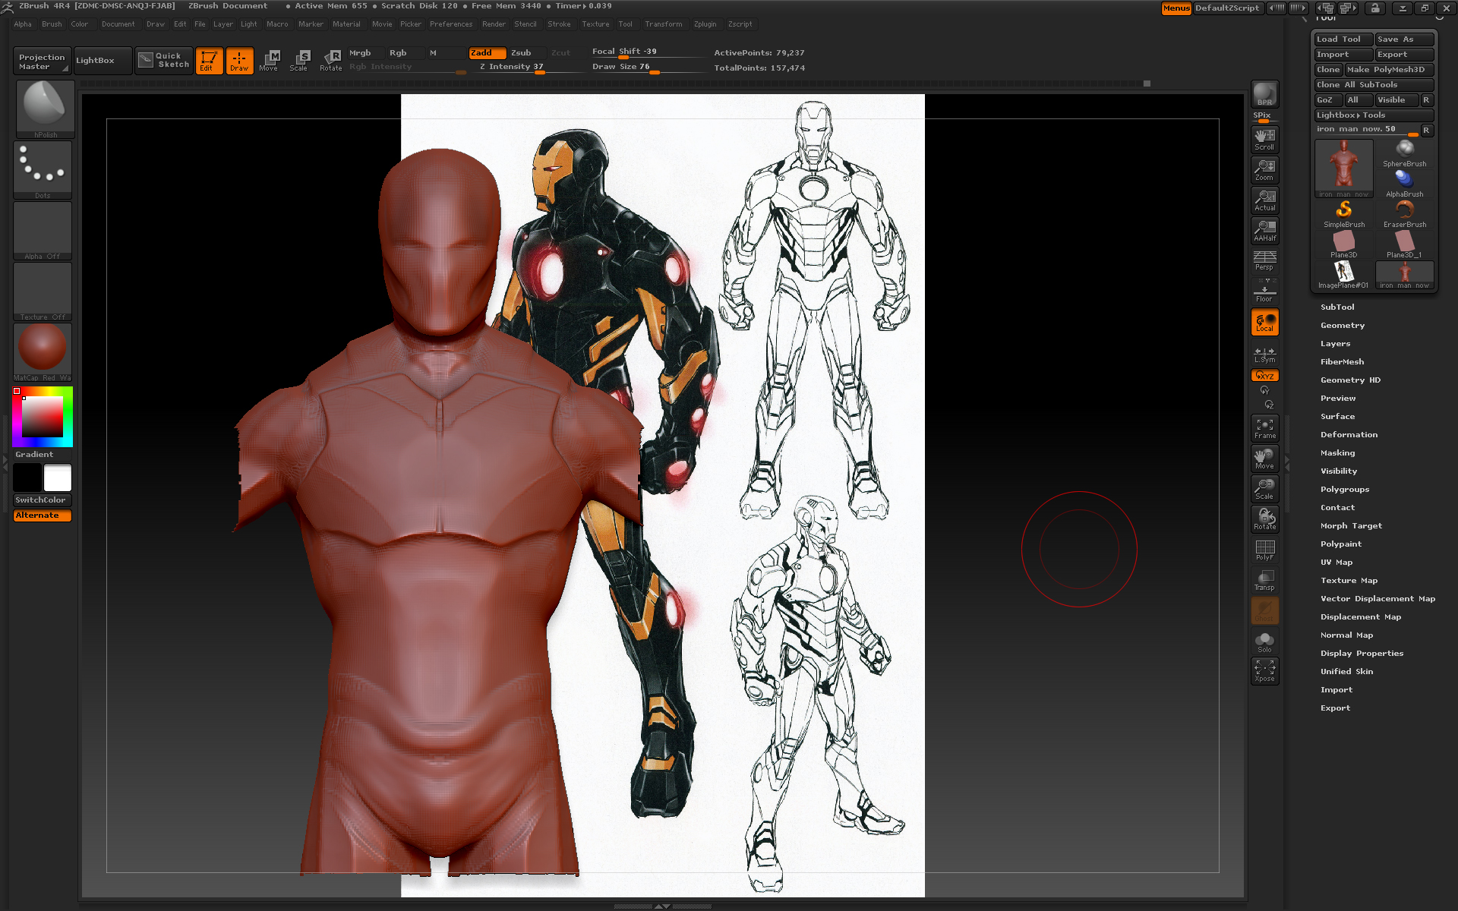Click the Move view icon in right shelf
Viewport: 1458px width, 911px height.
[1264, 459]
